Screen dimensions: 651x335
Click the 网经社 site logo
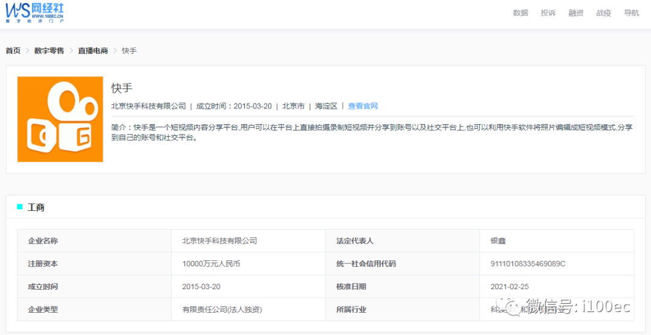34,12
